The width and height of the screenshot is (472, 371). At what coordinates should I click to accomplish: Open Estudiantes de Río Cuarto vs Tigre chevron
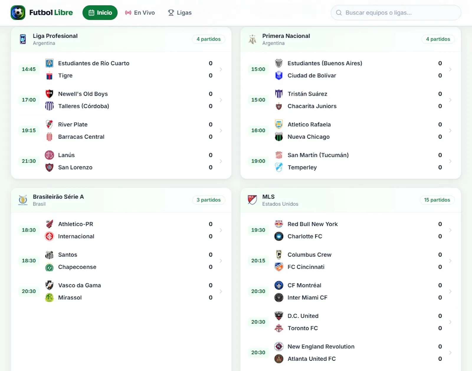coord(221,69)
